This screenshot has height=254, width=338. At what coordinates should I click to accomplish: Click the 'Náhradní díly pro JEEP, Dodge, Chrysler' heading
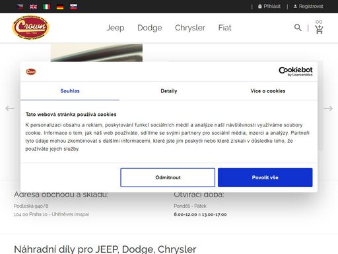[105, 249]
